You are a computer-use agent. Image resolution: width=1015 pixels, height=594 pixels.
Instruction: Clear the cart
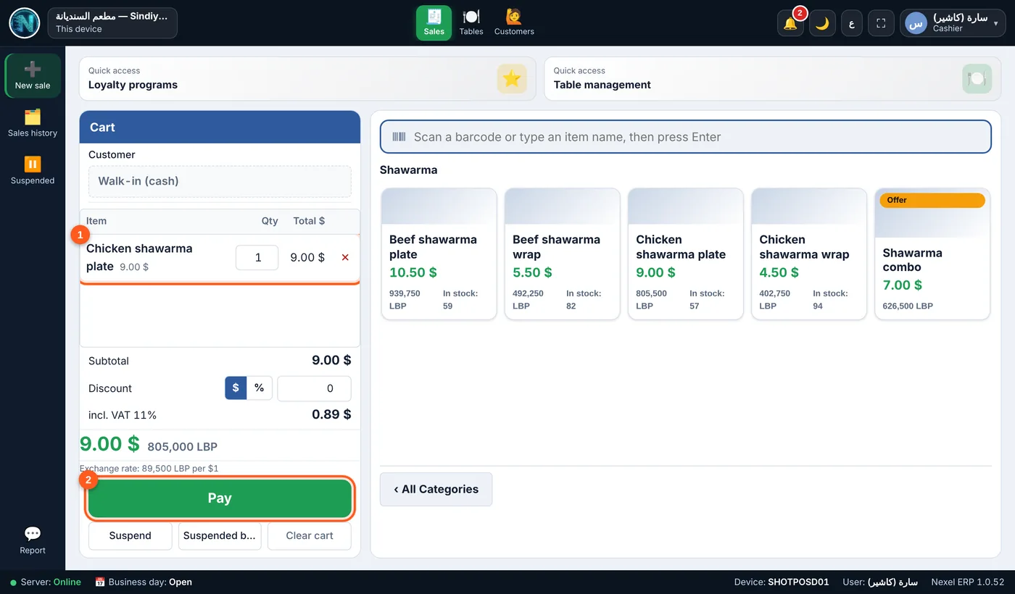pos(310,536)
